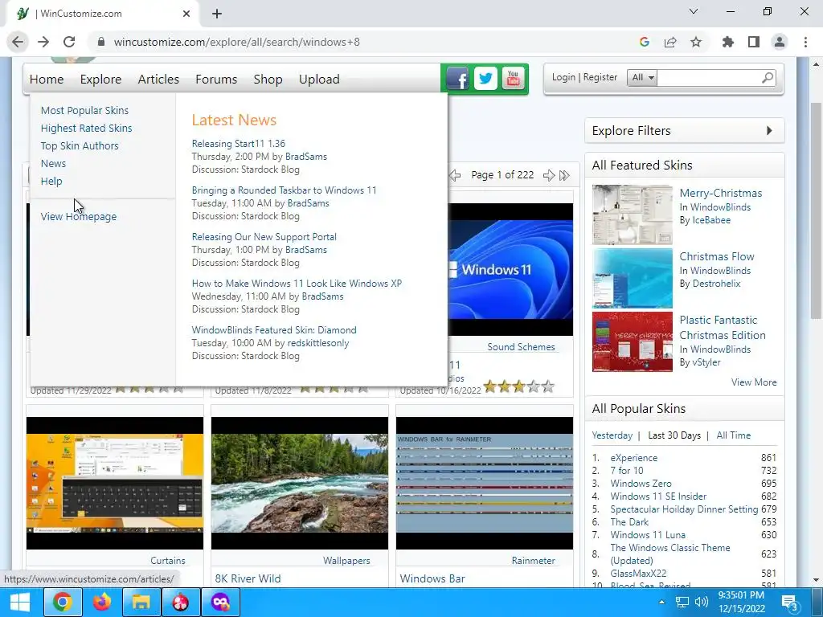Select Highest Rated Skins
Screen dimensions: 823x617
pyautogui.click(x=87, y=128)
